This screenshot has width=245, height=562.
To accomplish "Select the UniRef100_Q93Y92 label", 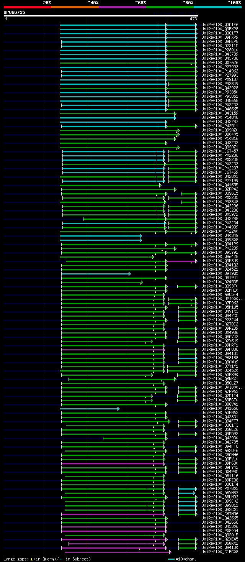I will 220,252.
